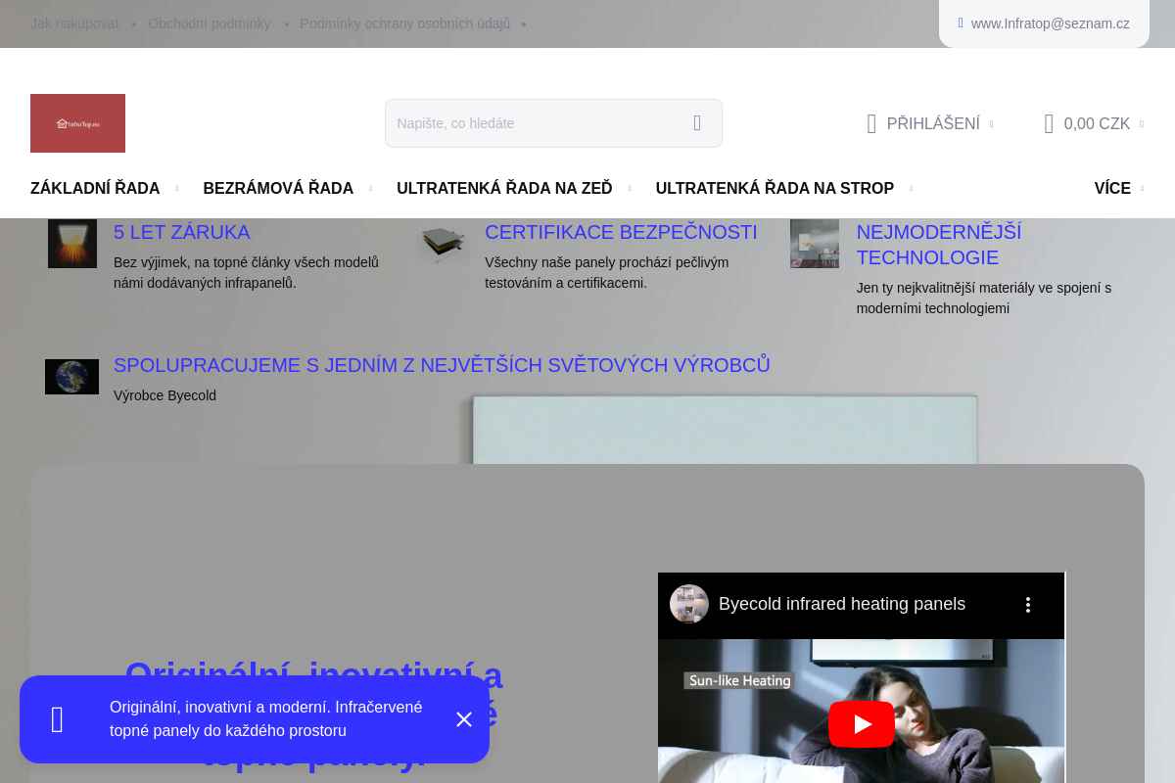Viewport: 1175px width, 783px height.
Task: Click the Nejmodernější technologie room image
Action: tap(815, 244)
